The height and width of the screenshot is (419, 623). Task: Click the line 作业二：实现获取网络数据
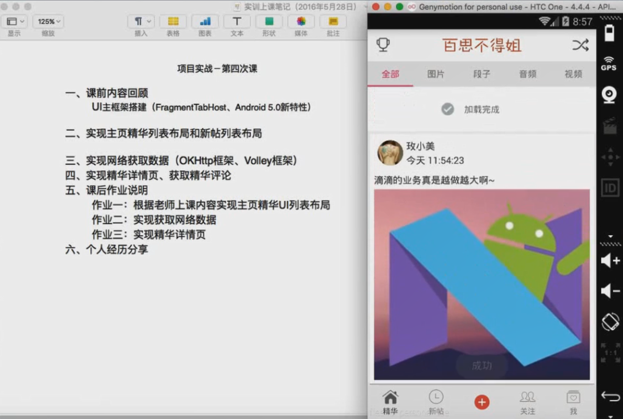154,220
